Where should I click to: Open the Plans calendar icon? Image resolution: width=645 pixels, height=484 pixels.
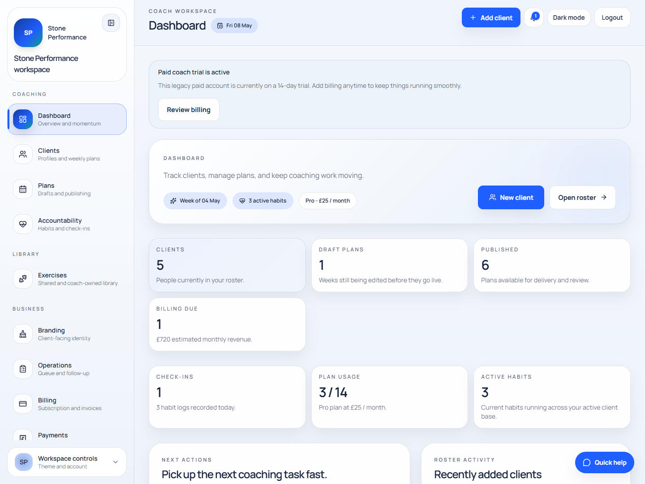coord(23,189)
